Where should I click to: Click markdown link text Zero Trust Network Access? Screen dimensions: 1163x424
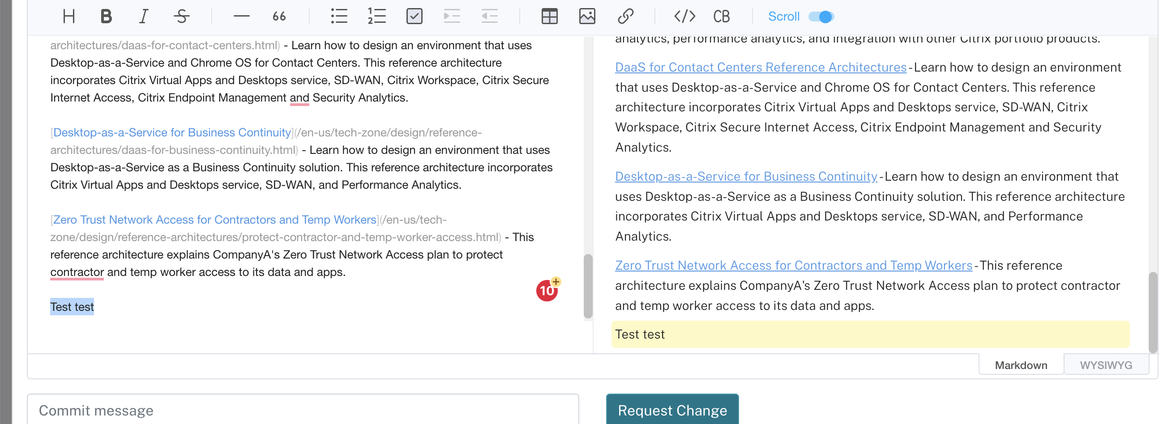coord(215,219)
